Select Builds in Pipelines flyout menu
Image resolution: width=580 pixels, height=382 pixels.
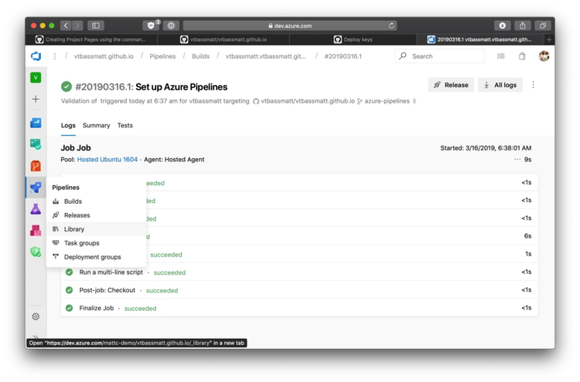tap(96, 201)
